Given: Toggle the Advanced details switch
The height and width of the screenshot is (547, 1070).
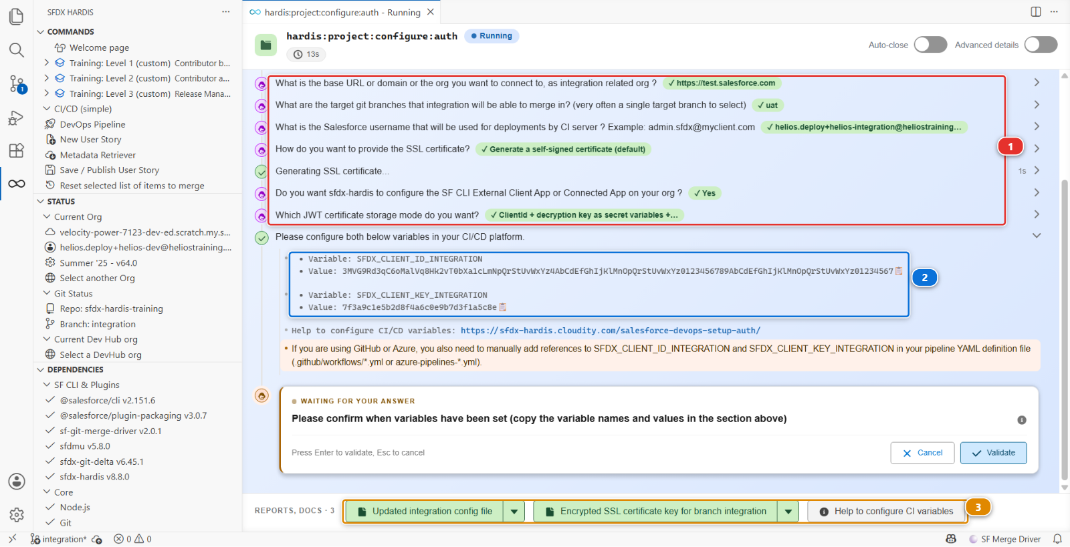Looking at the screenshot, I should (x=1041, y=45).
